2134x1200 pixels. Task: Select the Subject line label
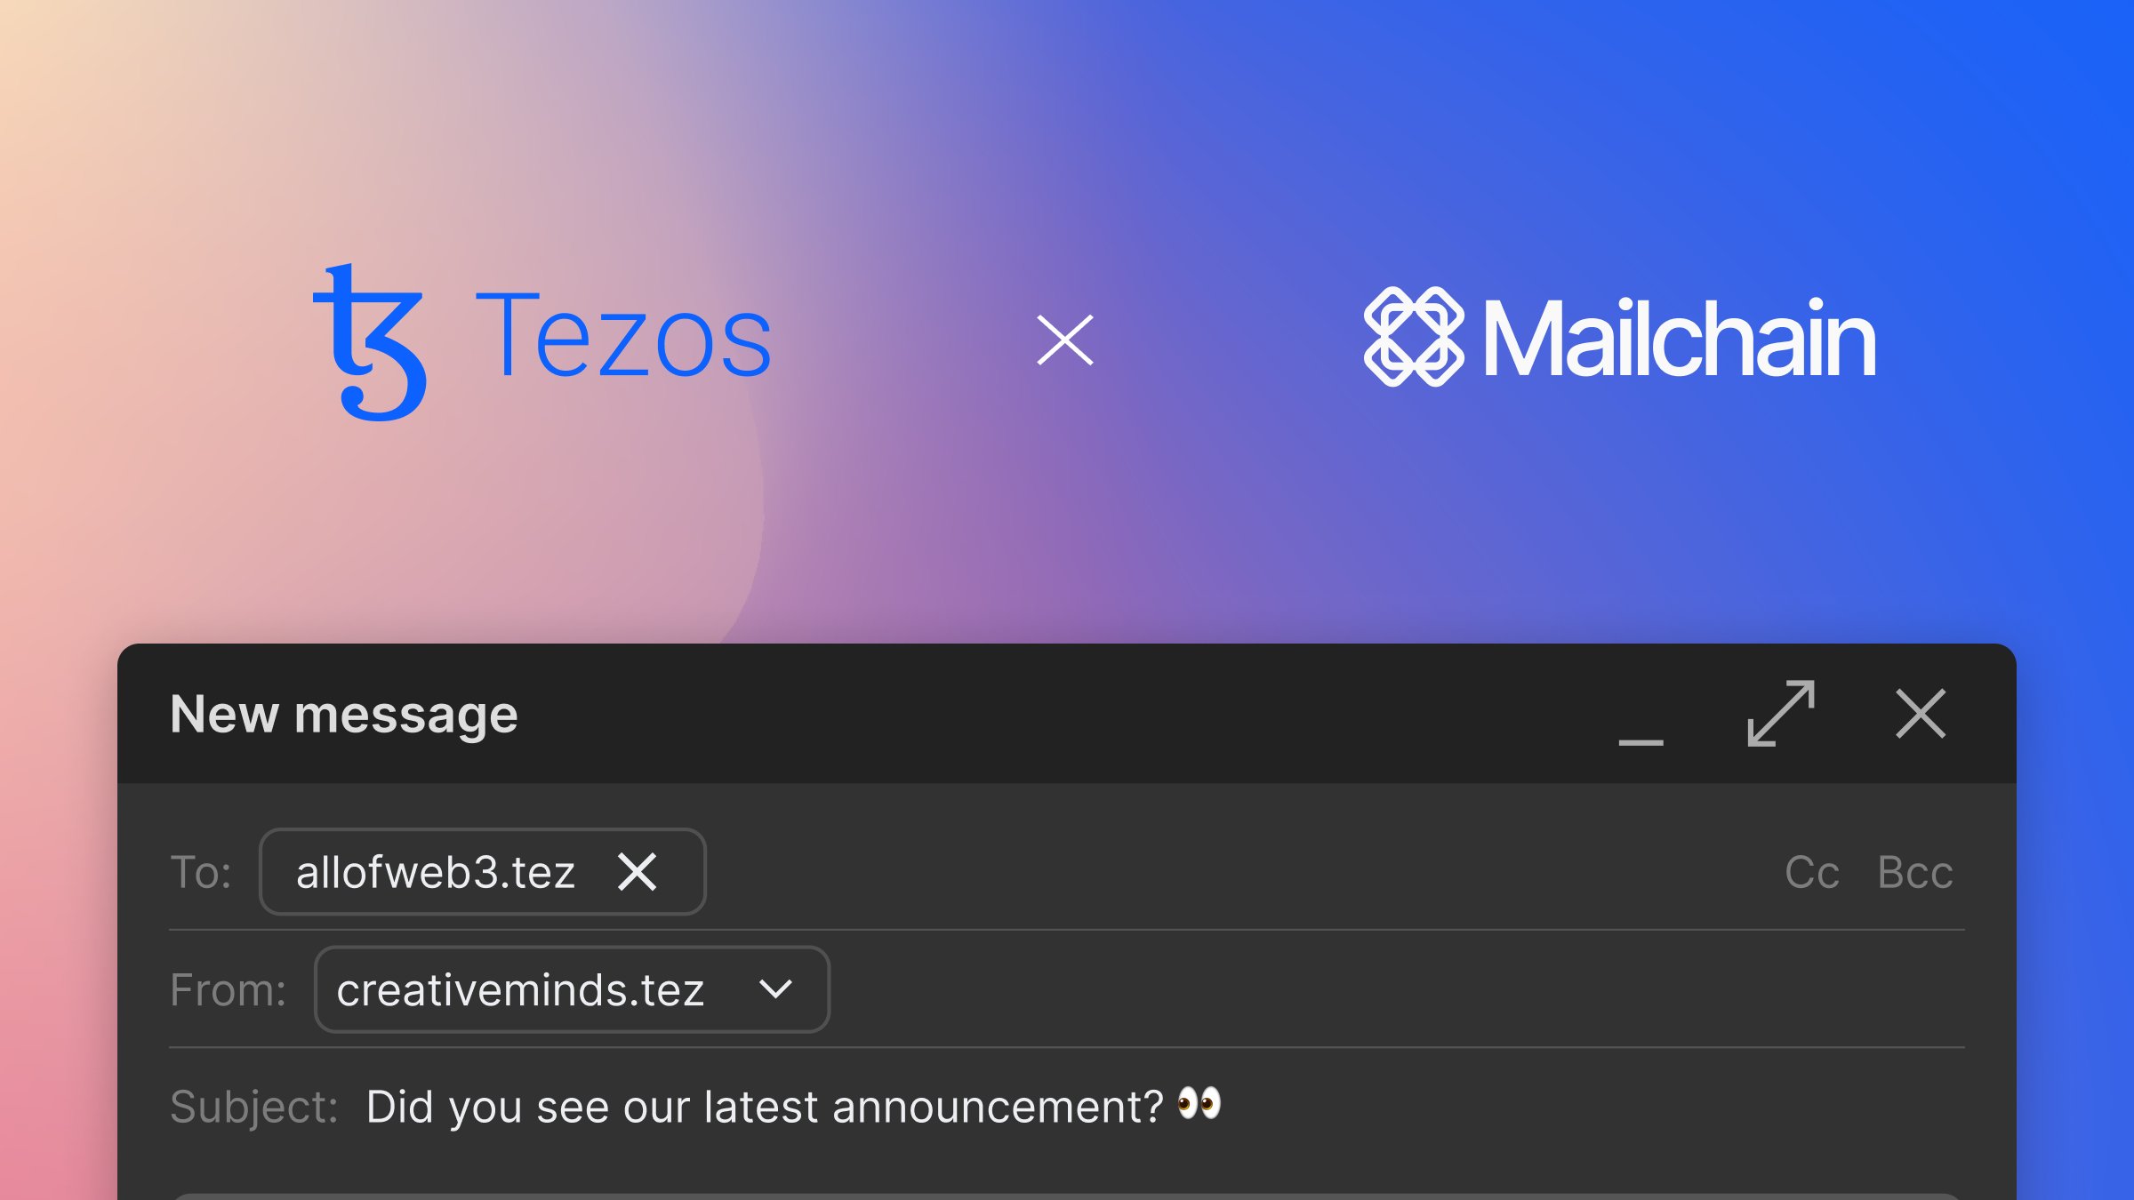coord(253,1105)
